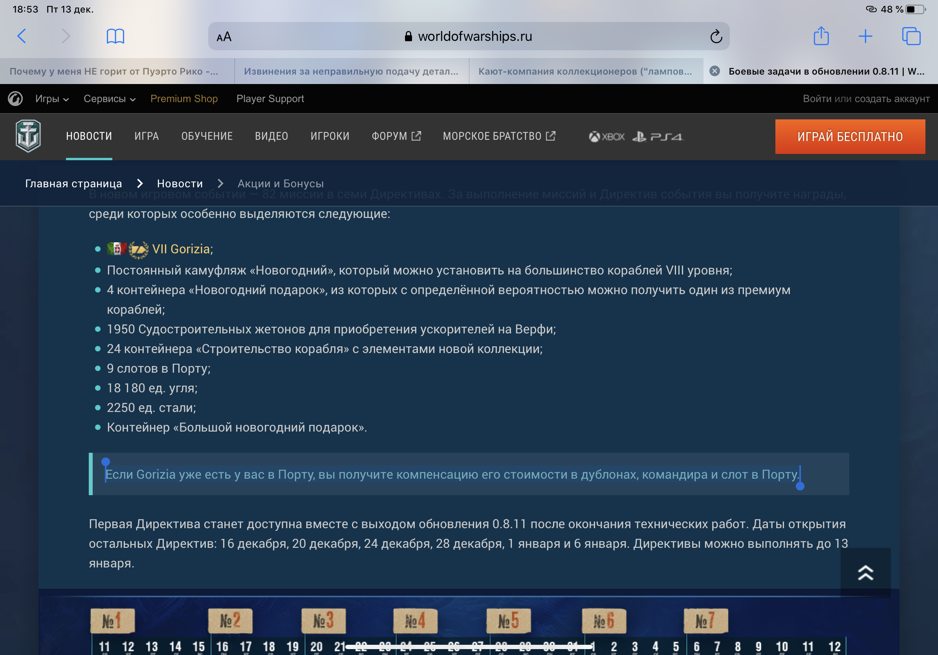
Task: Click directive №7 marker on timeline
Action: pos(706,621)
